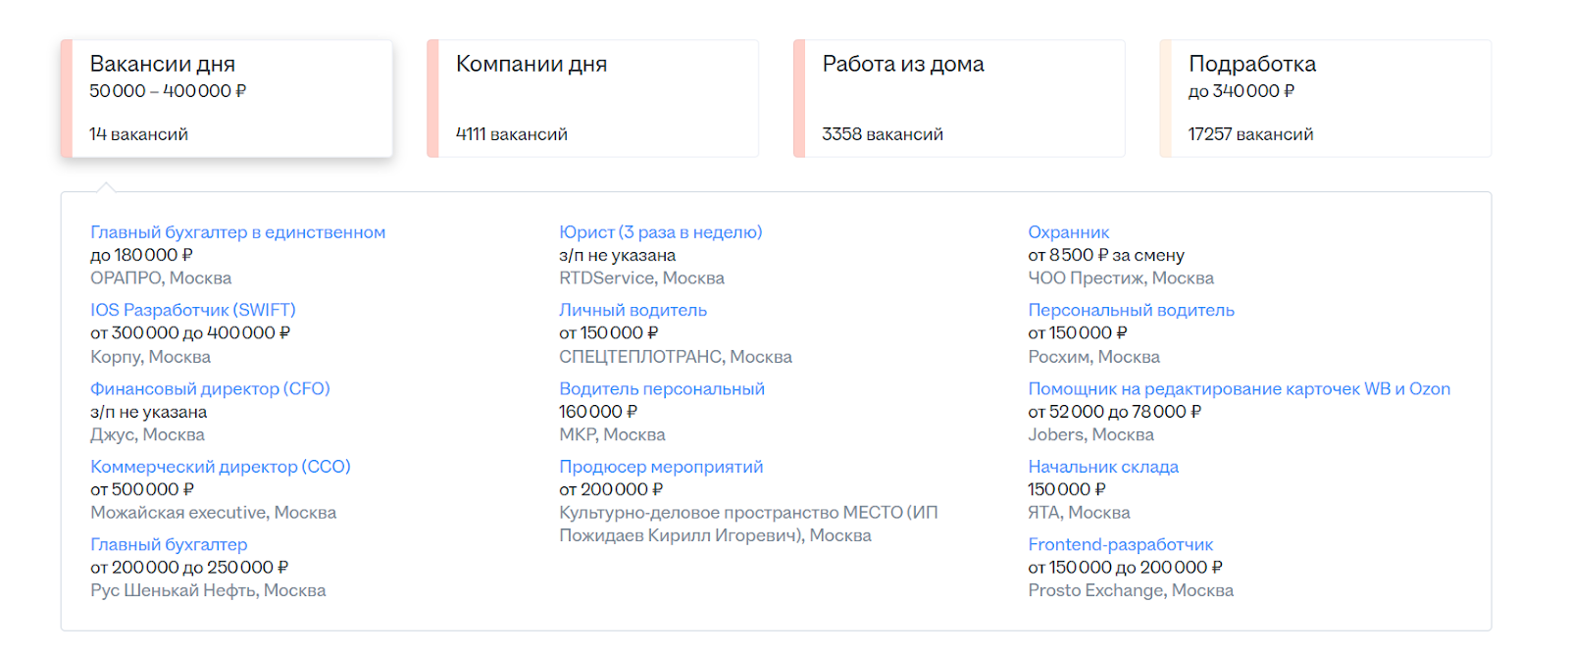Open Финансовый директор (CFO) vacancy
This screenshot has height=654, width=1569.
coord(210,388)
